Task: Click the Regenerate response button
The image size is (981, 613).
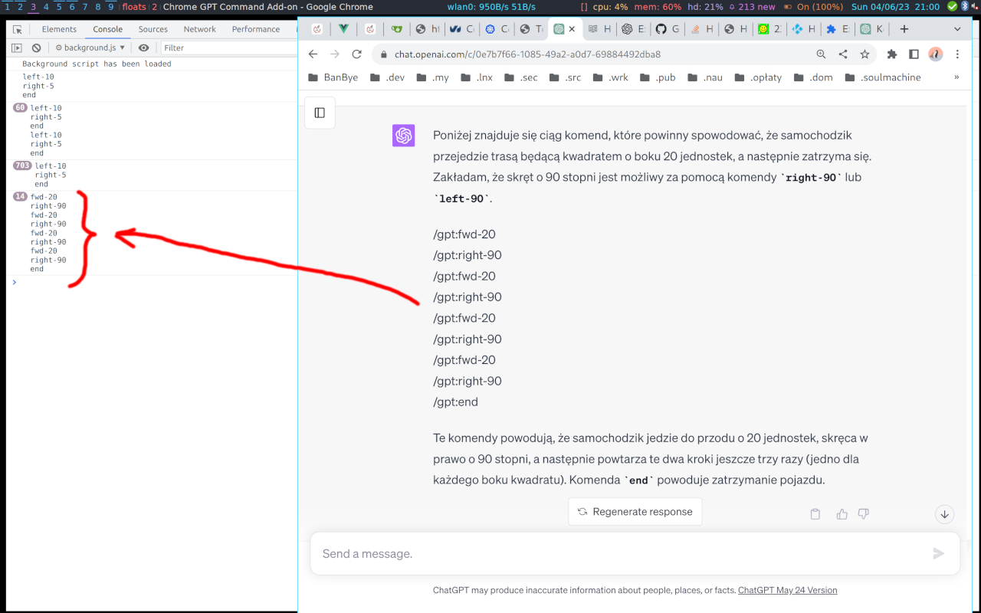Action: pos(635,512)
